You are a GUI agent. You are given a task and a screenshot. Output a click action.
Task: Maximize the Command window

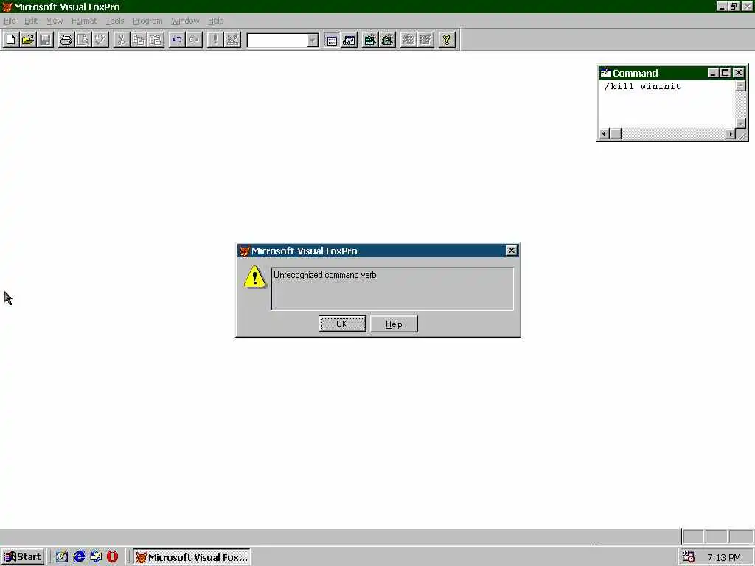click(726, 73)
